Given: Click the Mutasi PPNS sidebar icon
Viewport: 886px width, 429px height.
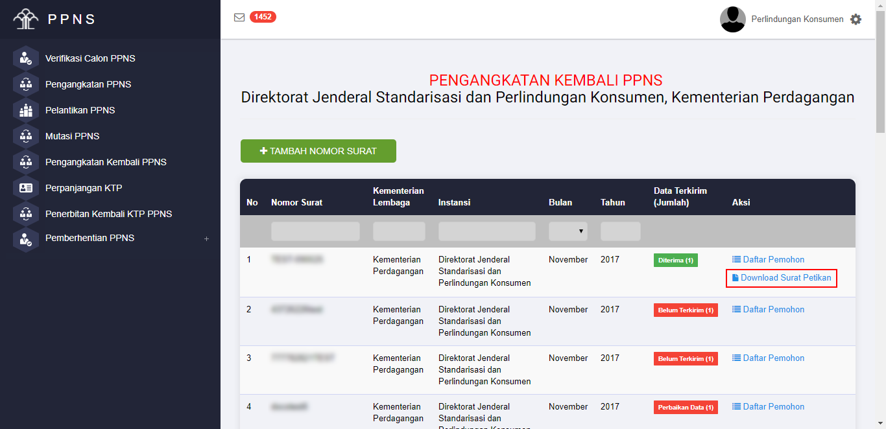Looking at the screenshot, I should coord(26,136).
